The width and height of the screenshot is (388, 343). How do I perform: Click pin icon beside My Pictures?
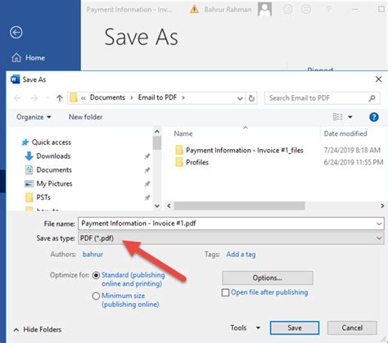147,183
